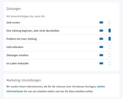Disable mobile alert for Eine Zahlung beginnen
Image resolution: width=123 pixels, height=99 pixels.
click(110, 31)
